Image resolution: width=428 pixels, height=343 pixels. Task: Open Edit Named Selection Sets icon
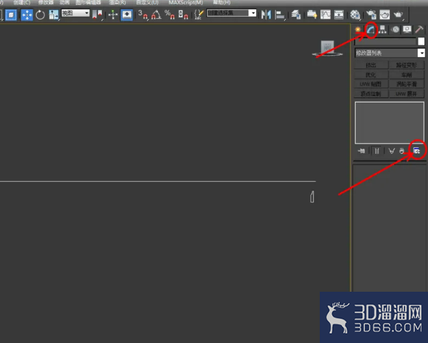pyautogui.click(x=199, y=14)
